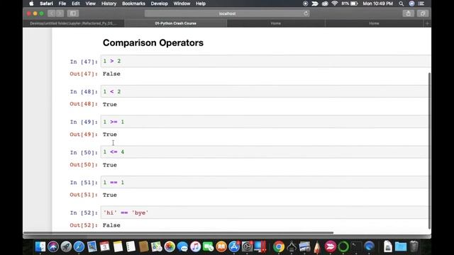The height and width of the screenshot is (255, 454).
Task: Show all tabs overview button
Action: click(x=423, y=13)
